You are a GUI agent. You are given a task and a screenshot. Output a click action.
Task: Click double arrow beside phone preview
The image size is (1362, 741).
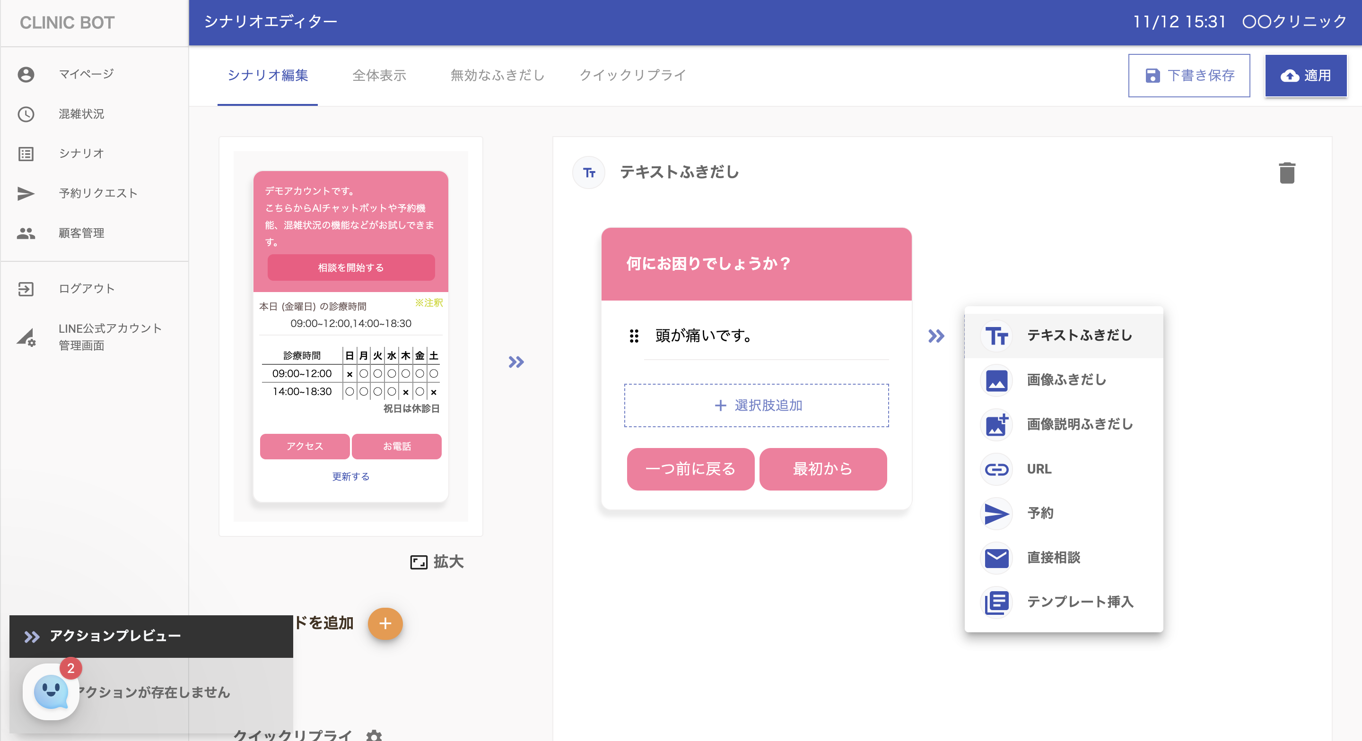(x=516, y=362)
